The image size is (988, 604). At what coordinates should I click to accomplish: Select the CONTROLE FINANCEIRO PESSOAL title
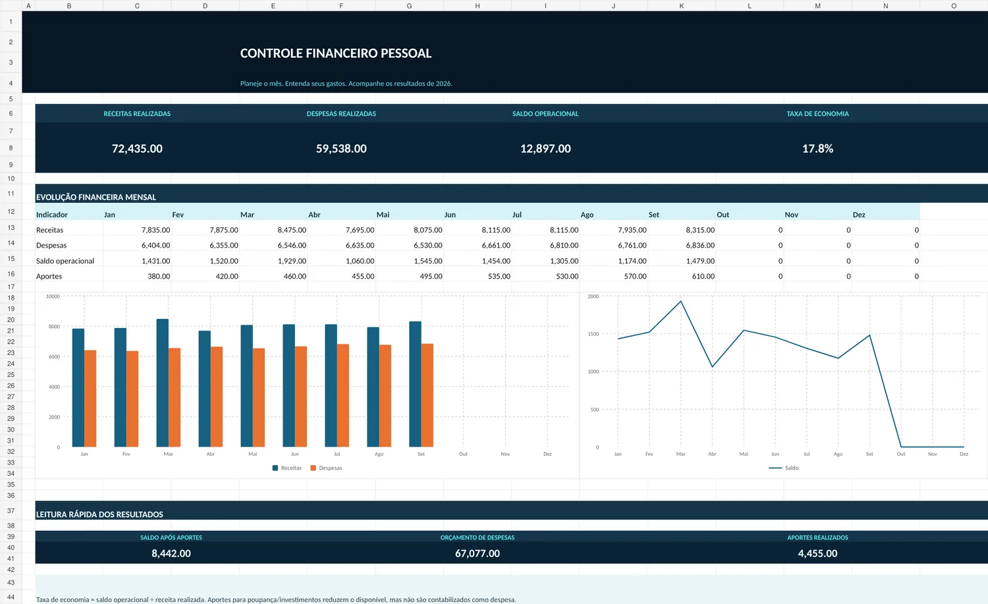(x=336, y=53)
